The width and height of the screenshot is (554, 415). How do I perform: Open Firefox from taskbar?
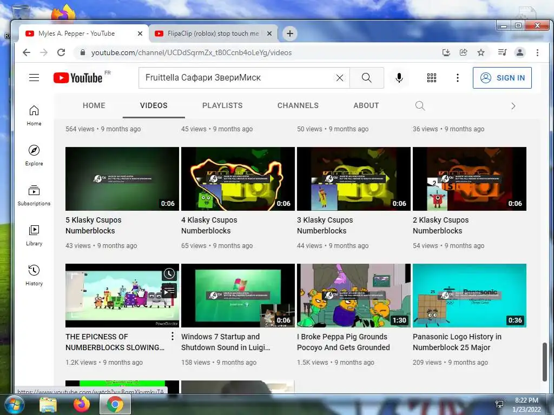click(x=81, y=404)
